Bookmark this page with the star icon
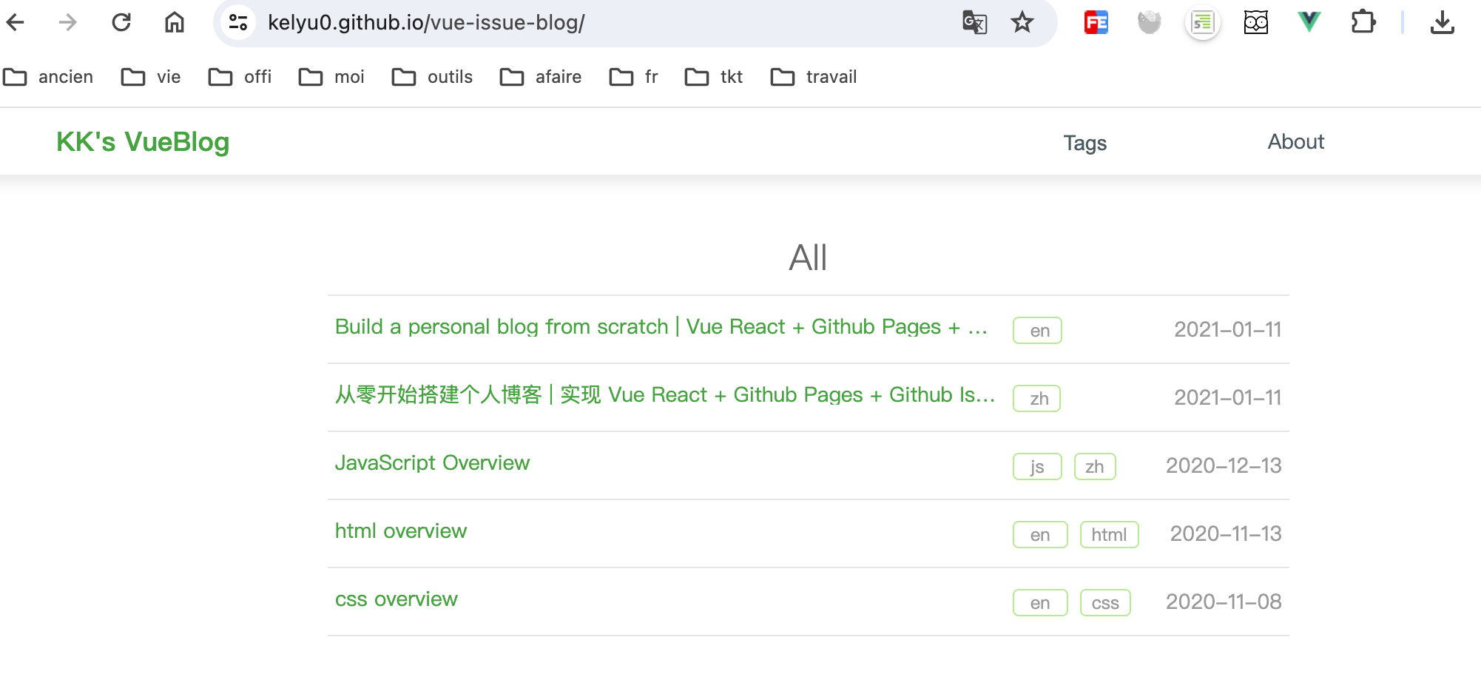Image resolution: width=1481 pixels, height=694 pixels. point(1022,22)
